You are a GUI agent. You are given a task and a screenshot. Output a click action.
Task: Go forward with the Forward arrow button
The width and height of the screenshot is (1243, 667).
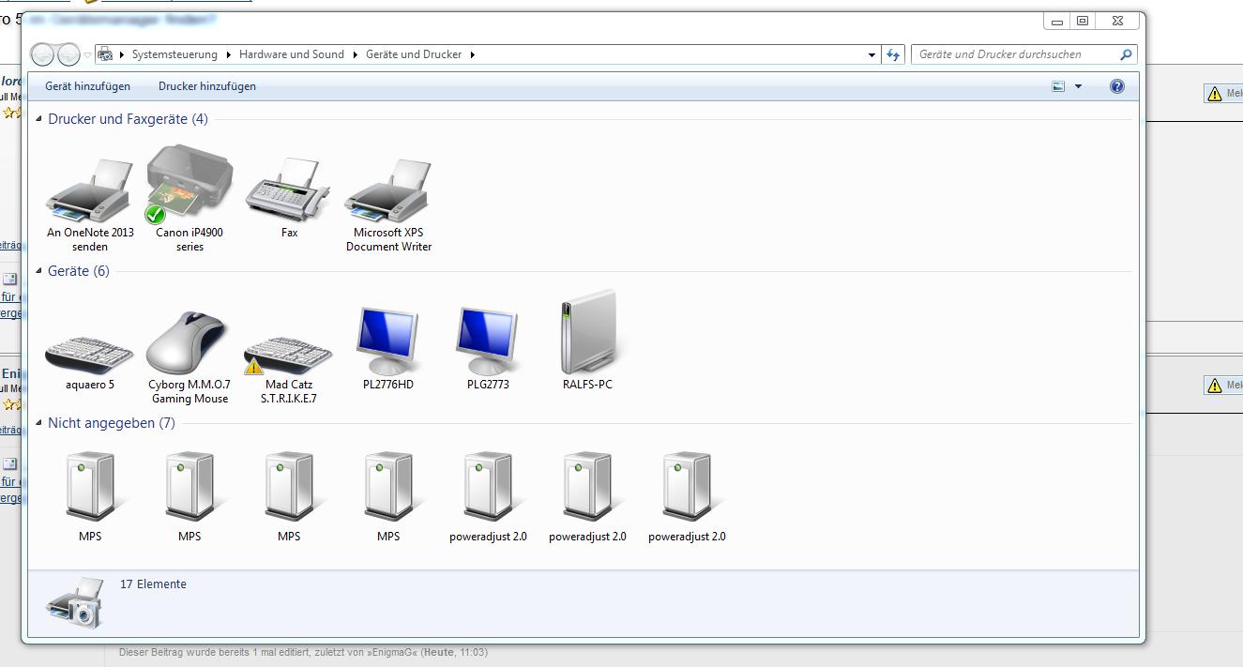[68, 54]
